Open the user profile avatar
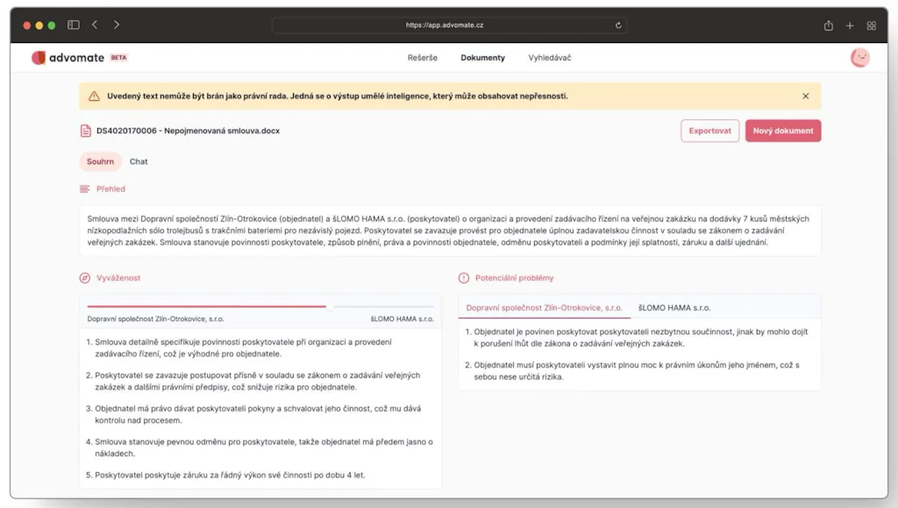The height and width of the screenshot is (508, 898). pos(860,56)
